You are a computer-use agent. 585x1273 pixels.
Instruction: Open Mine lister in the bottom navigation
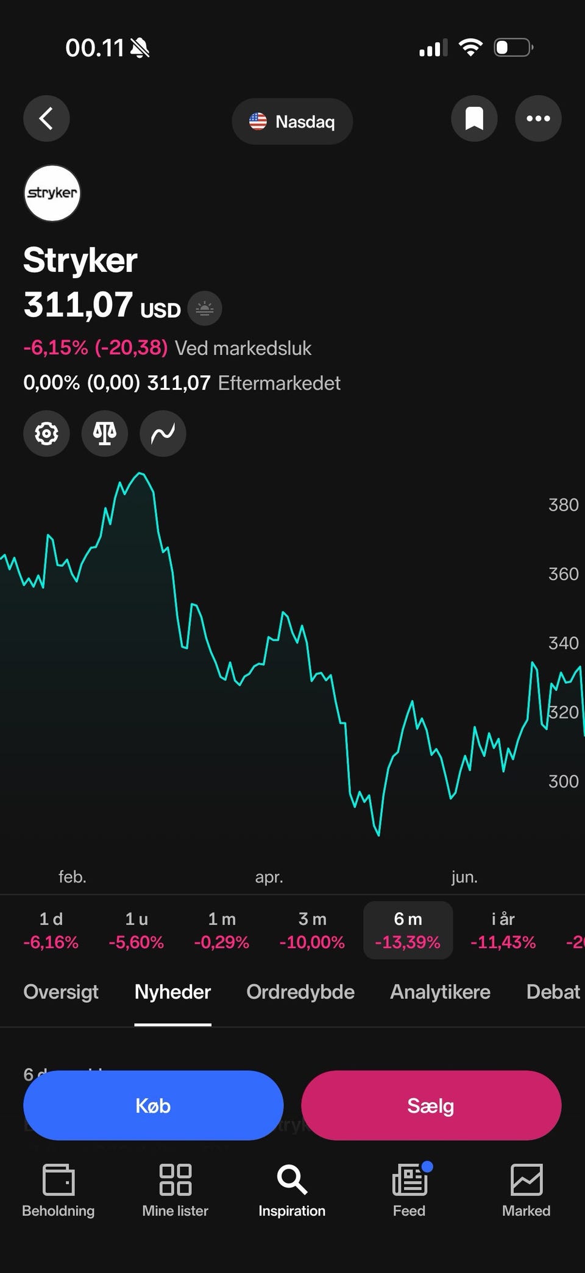click(175, 1191)
